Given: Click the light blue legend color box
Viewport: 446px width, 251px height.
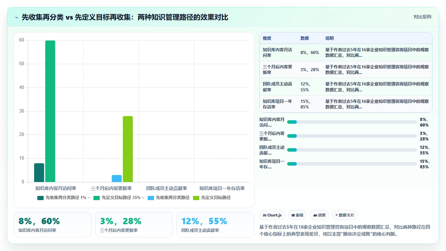Looking at the screenshot, I should [x=151, y=198].
